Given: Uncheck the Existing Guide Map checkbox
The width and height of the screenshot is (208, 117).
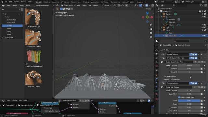Looking at the screenshot, I should 179,97.
